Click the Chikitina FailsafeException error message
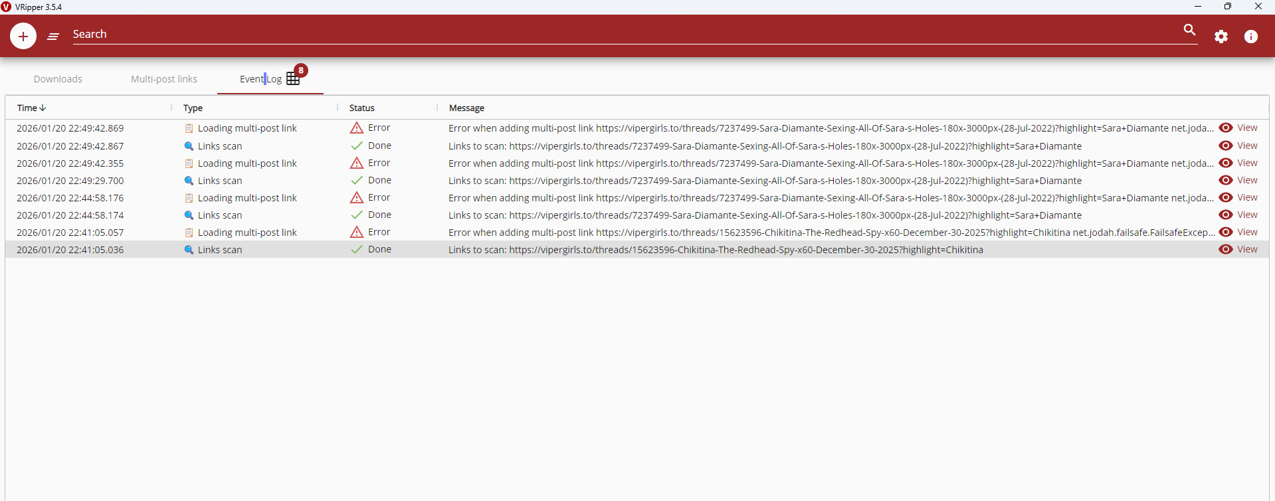Image resolution: width=1275 pixels, height=501 pixels. (831, 233)
